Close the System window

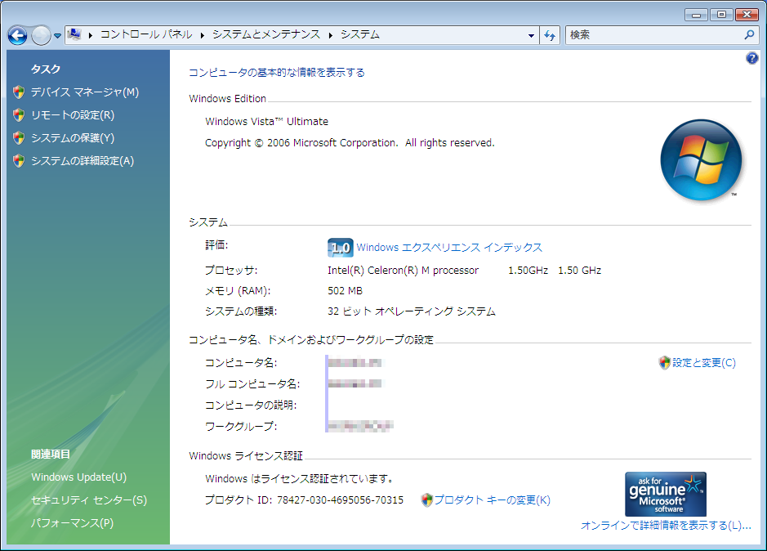click(747, 15)
